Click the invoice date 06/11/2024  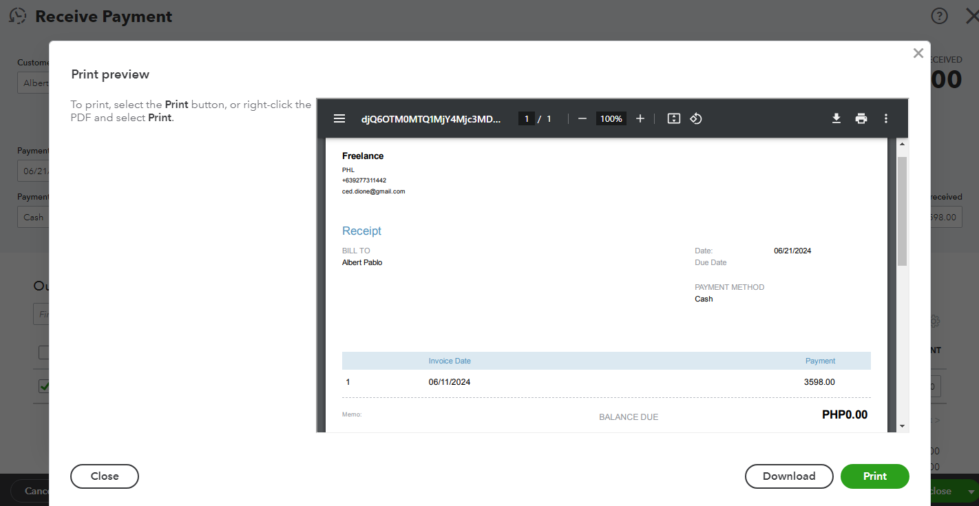[x=450, y=382]
